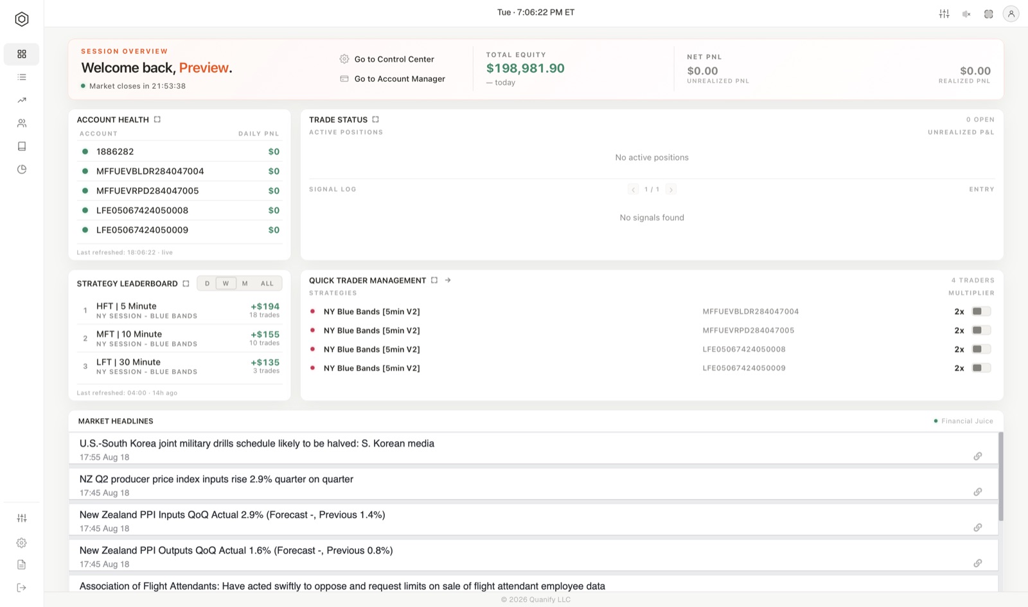
Task: Click the hexagon Quanify logo in the sidebar
Action: [x=22, y=19]
